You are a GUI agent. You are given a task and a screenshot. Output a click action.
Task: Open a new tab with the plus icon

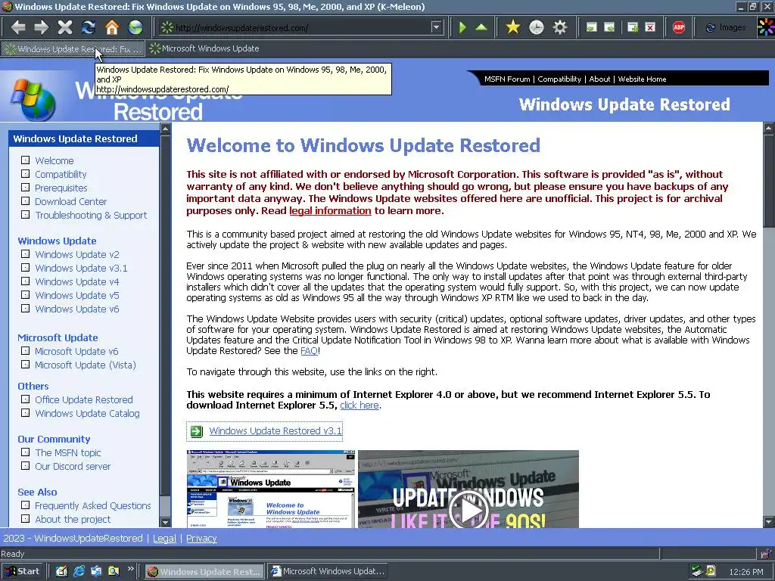pyautogui.click(x=633, y=27)
